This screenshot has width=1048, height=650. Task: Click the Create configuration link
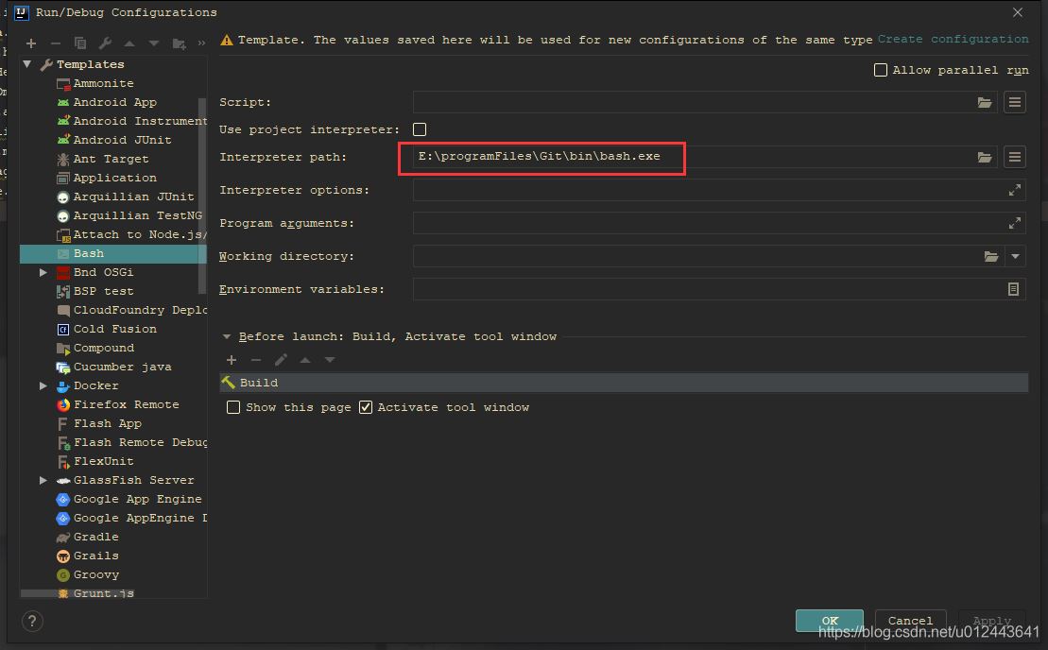click(953, 39)
